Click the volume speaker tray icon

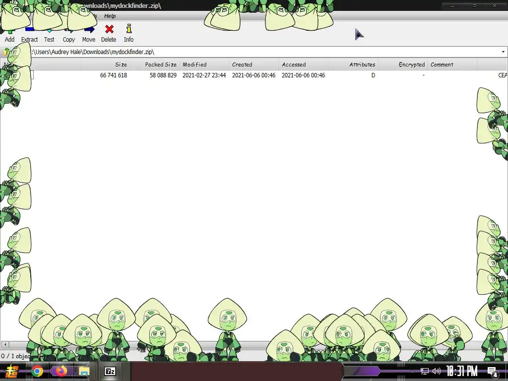[437, 371]
